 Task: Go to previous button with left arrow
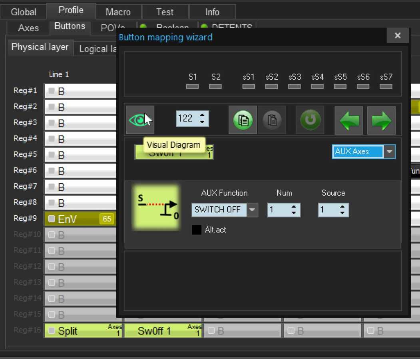[348, 120]
